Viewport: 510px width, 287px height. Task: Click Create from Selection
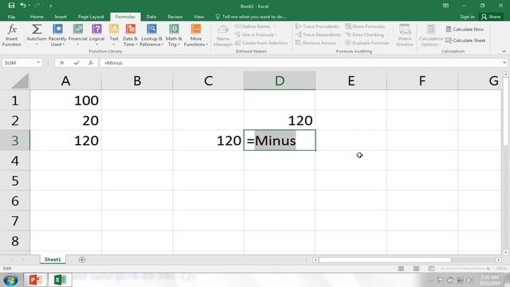tap(261, 43)
